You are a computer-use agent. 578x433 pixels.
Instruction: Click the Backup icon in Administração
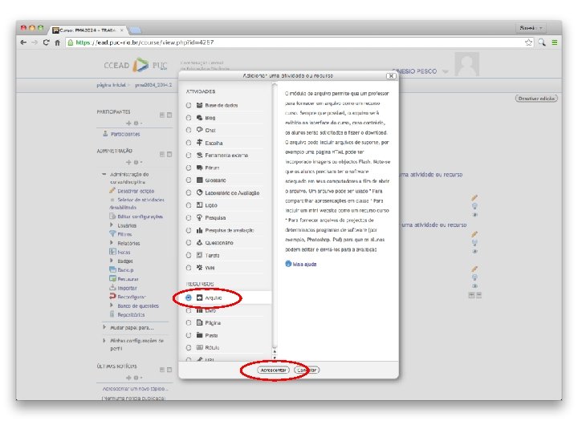112,269
